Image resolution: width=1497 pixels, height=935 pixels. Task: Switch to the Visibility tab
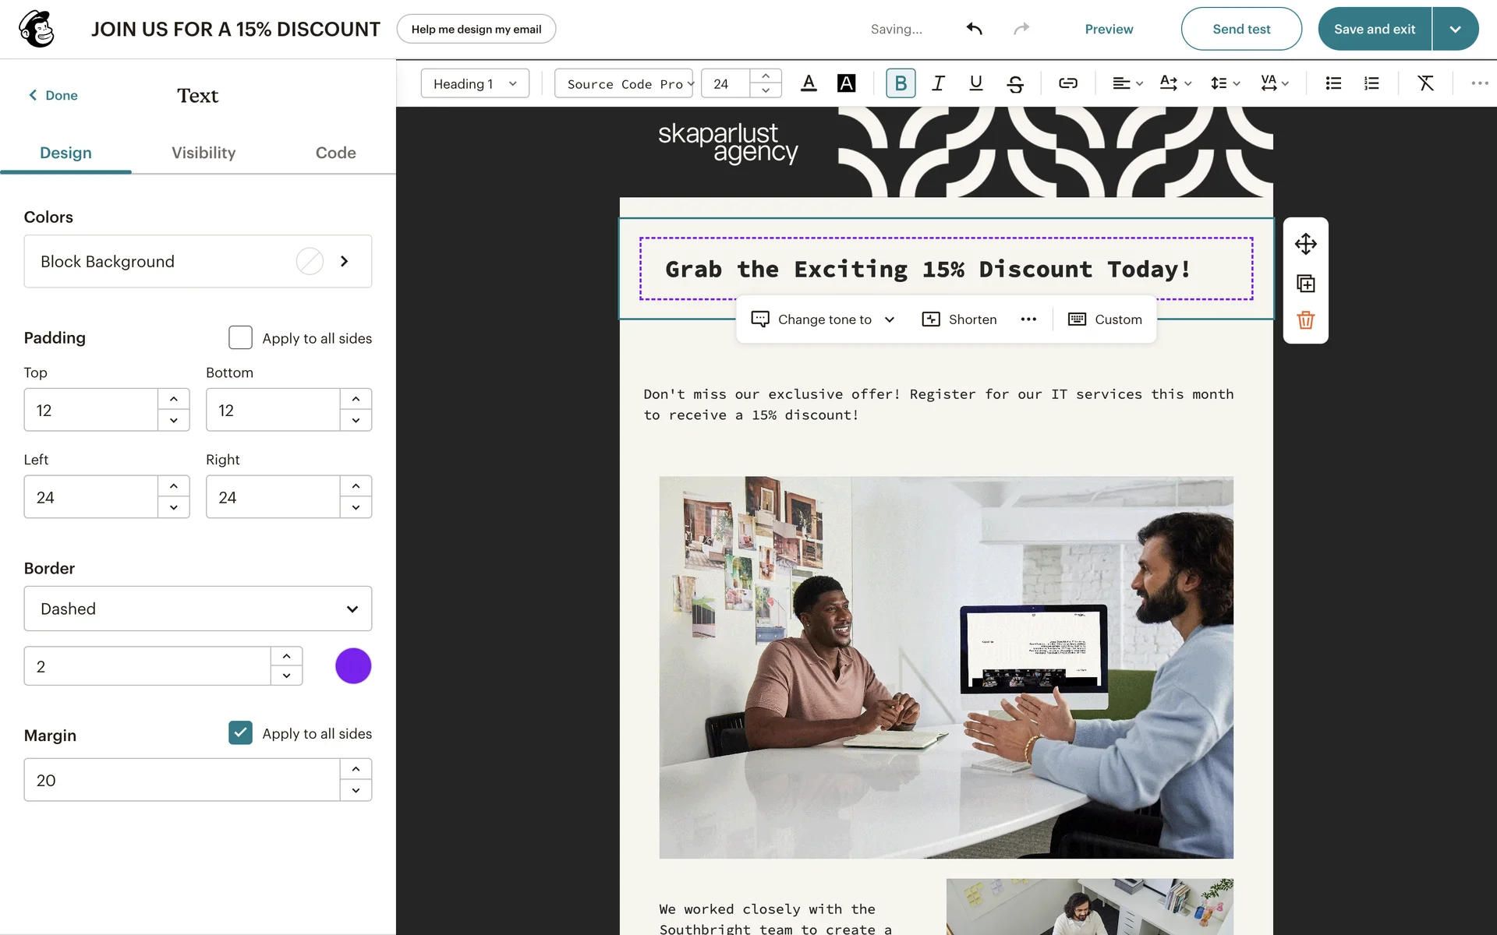[x=203, y=153]
